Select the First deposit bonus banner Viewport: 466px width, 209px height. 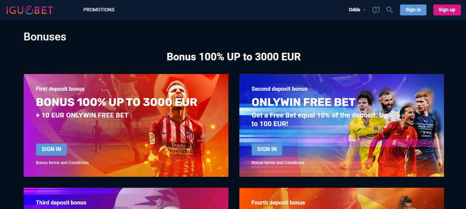pos(126,125)
